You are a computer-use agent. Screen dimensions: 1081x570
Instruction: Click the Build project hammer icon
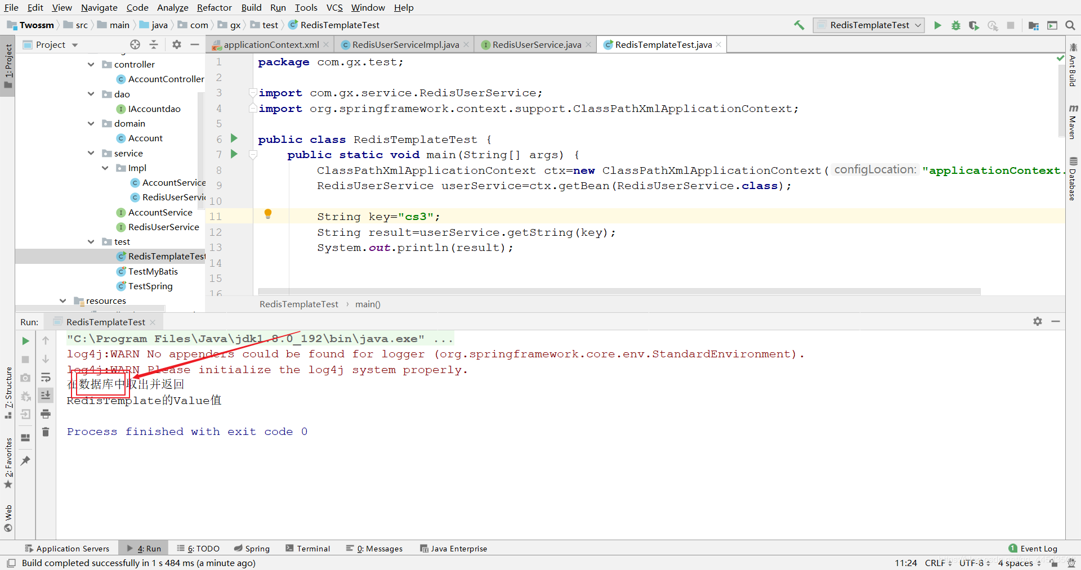pyautogui.click(x=799, y=25)
